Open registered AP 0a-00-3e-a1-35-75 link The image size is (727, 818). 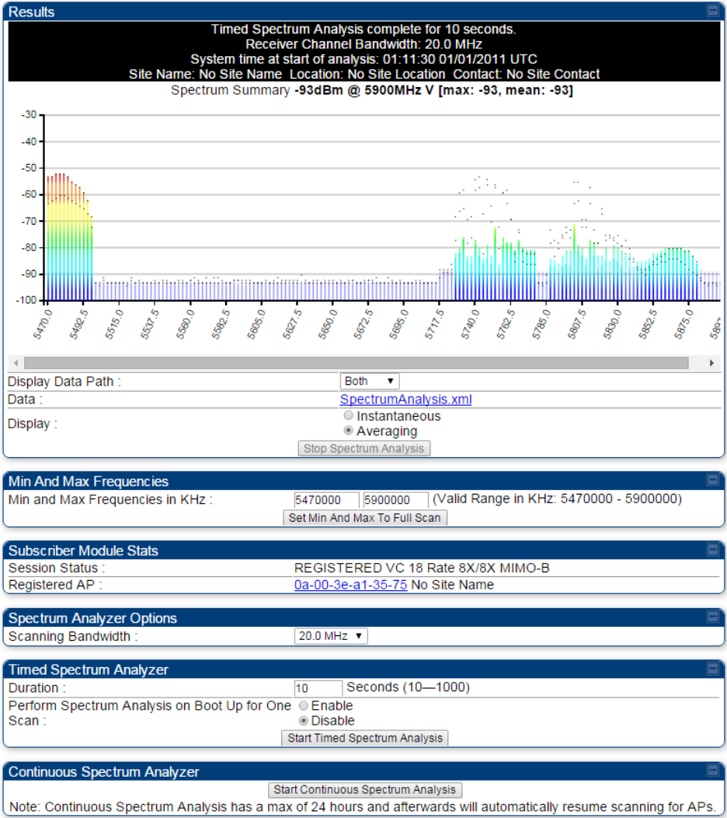click(351, 585)
